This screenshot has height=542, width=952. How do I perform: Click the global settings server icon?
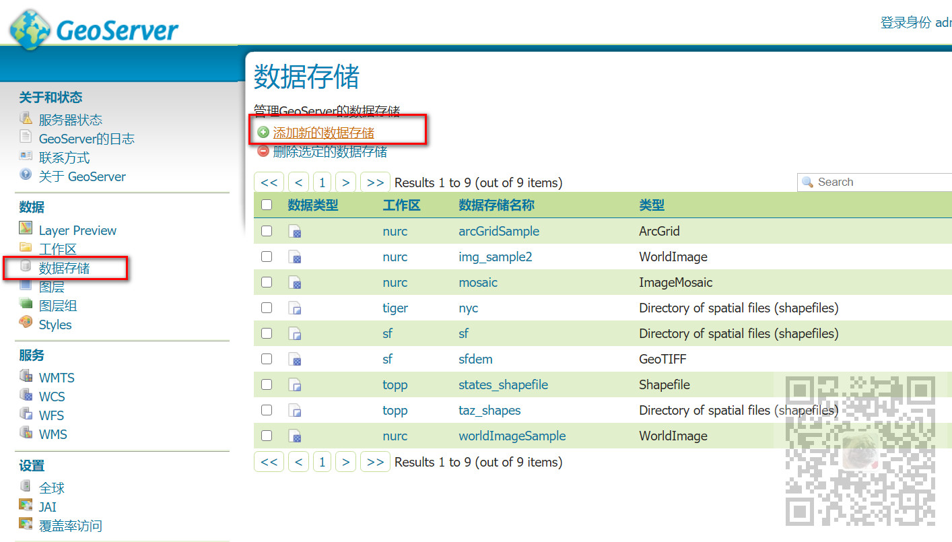coord(26,486)
